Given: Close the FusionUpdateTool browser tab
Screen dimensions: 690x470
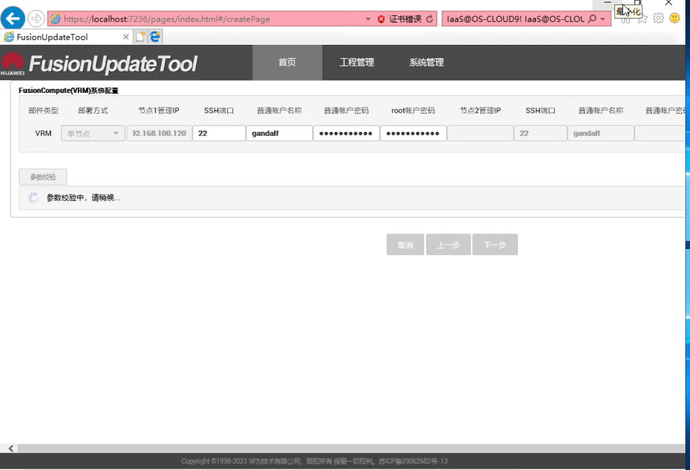Looking at the screenshot, I should [x=126, y=37].
